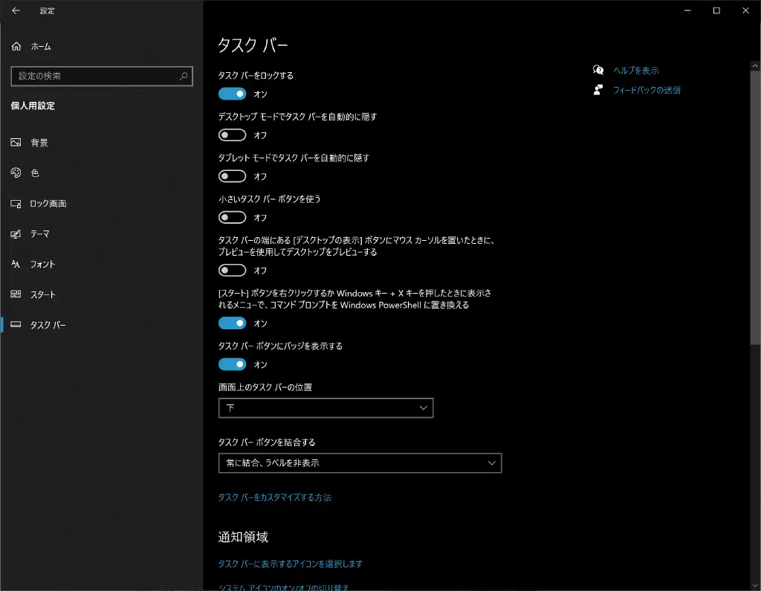Enable the 小さいタスク バー ボタンを使う toggle

point(232,218)
